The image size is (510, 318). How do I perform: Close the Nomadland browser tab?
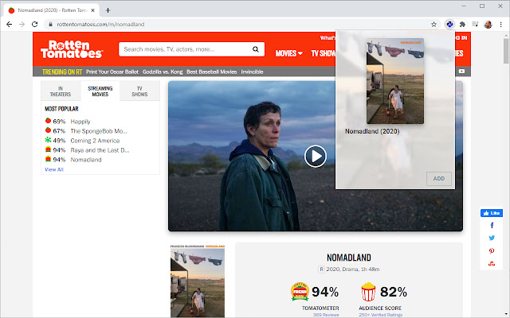[x=92, y=10]
